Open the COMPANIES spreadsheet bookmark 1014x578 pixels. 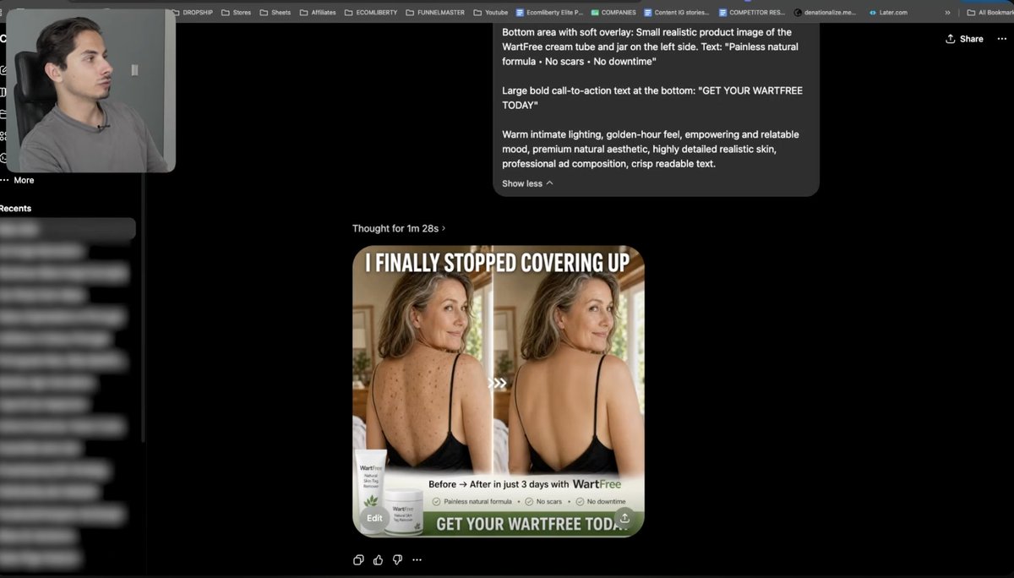pos(613,13)
